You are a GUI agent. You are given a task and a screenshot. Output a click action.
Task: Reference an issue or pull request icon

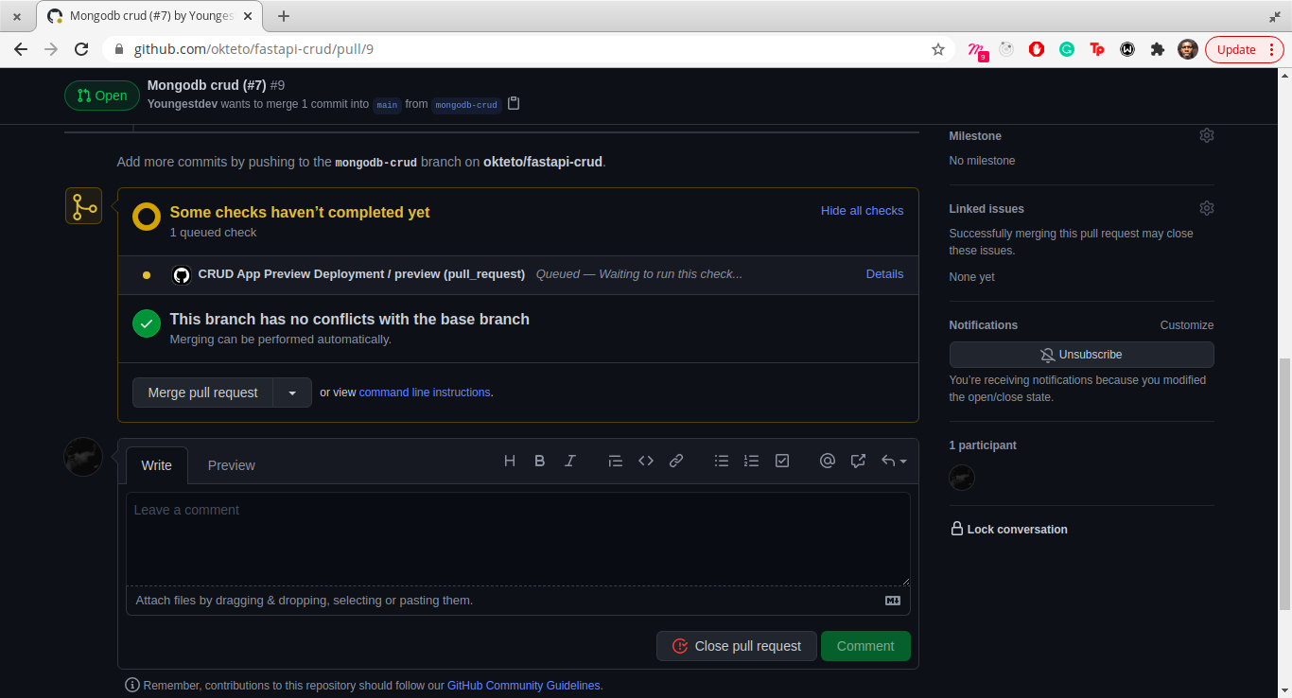[858, 461]
